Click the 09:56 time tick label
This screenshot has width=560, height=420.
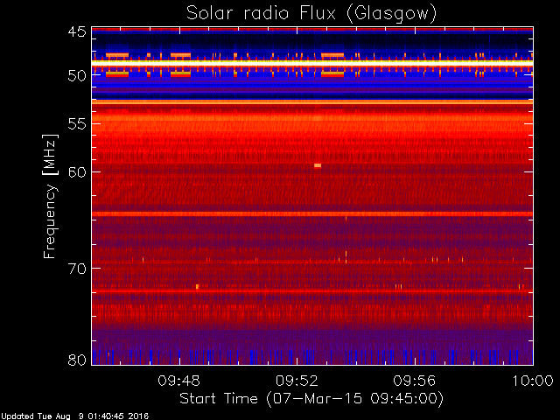(x=415, y=381)
